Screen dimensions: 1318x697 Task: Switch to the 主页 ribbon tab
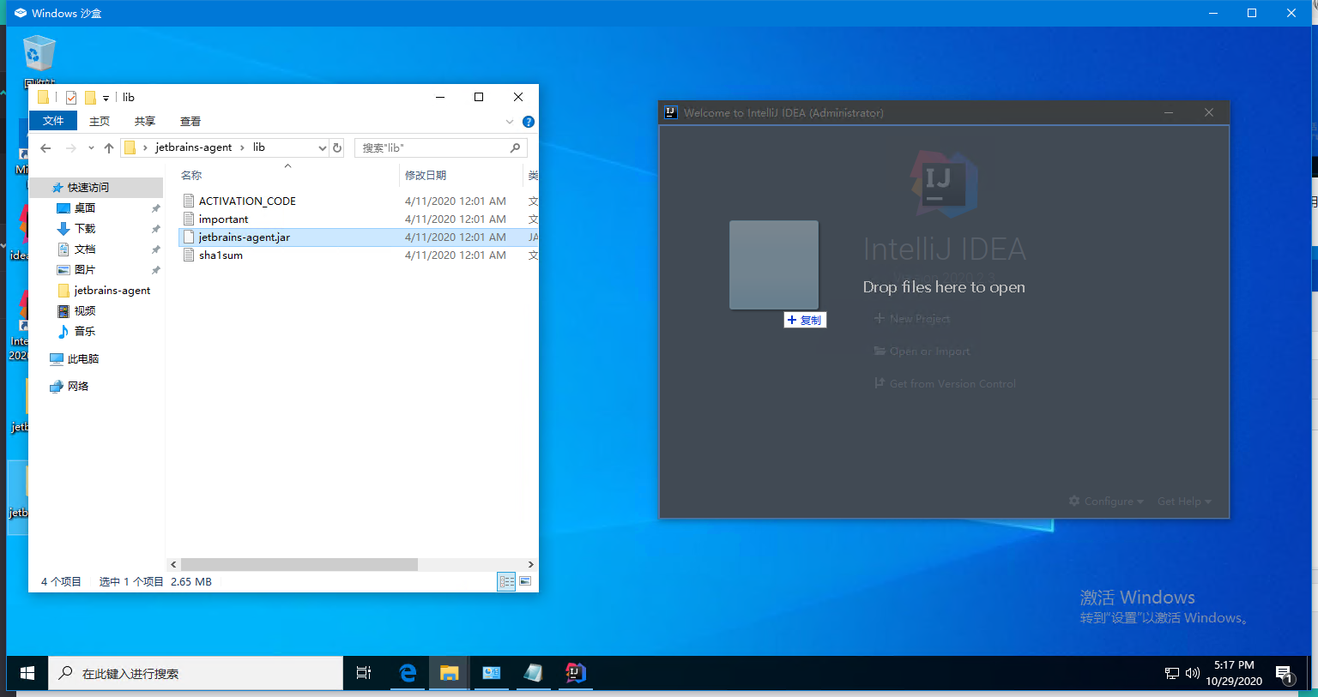pos(100,121)
